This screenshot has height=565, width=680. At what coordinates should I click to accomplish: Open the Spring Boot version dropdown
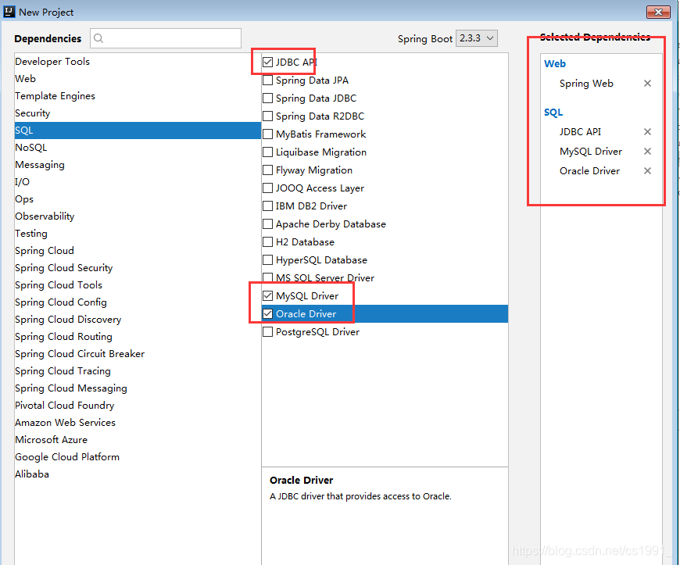tap(477, 38)
